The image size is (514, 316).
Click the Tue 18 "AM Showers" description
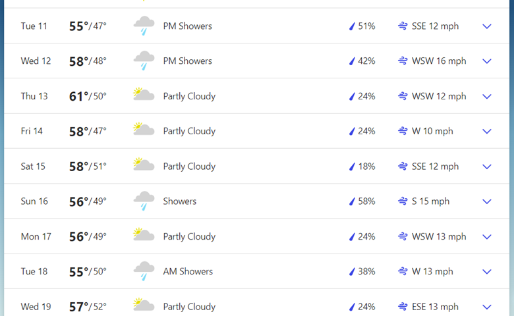click(x=188, y=271)
